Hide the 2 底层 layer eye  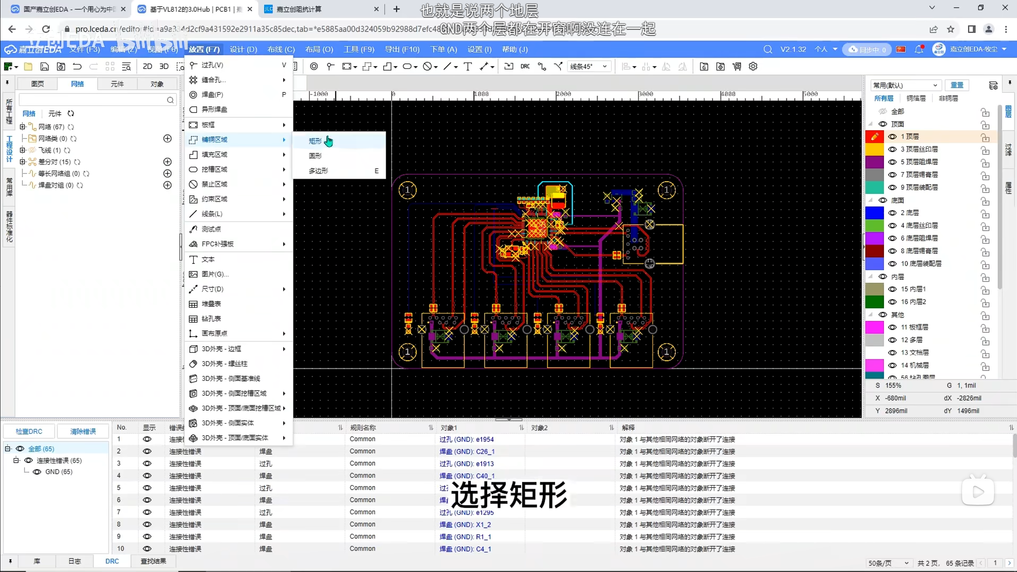pyautogui.click(x=892, y=213)
